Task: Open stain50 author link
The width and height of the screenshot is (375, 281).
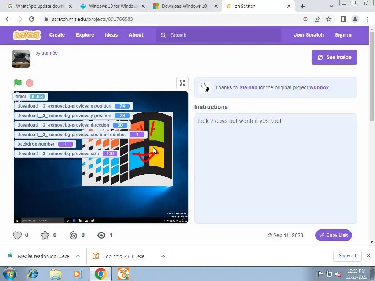Action: [49, 53]
